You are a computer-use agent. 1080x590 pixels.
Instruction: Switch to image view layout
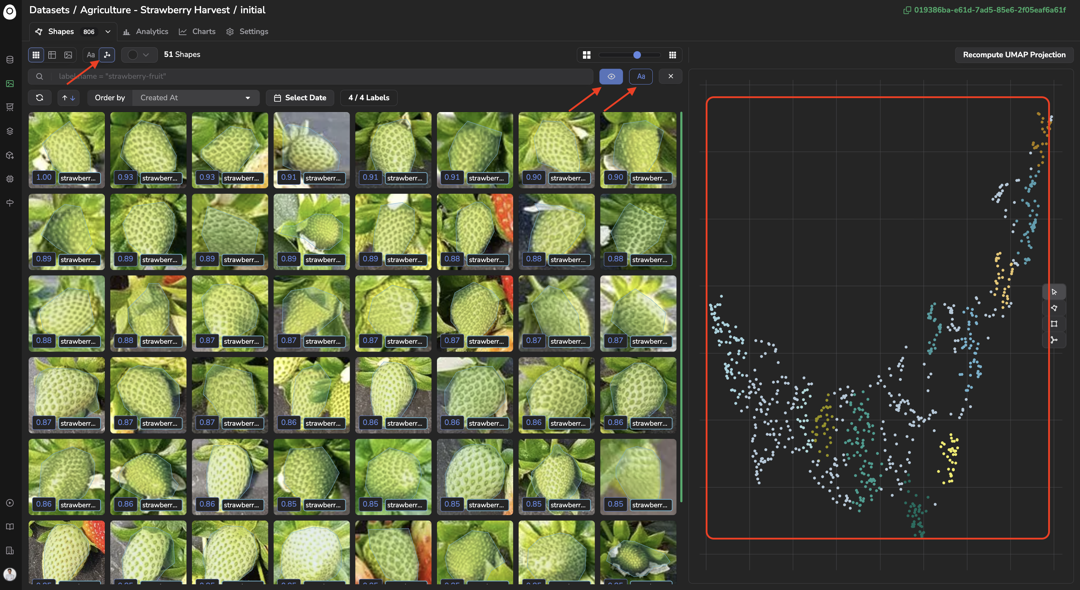[68, 55]
